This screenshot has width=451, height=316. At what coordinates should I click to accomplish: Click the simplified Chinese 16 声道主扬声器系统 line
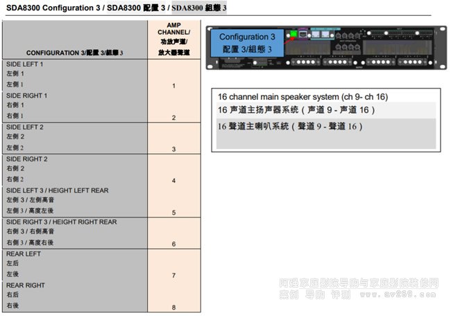(x=296, y=110)
